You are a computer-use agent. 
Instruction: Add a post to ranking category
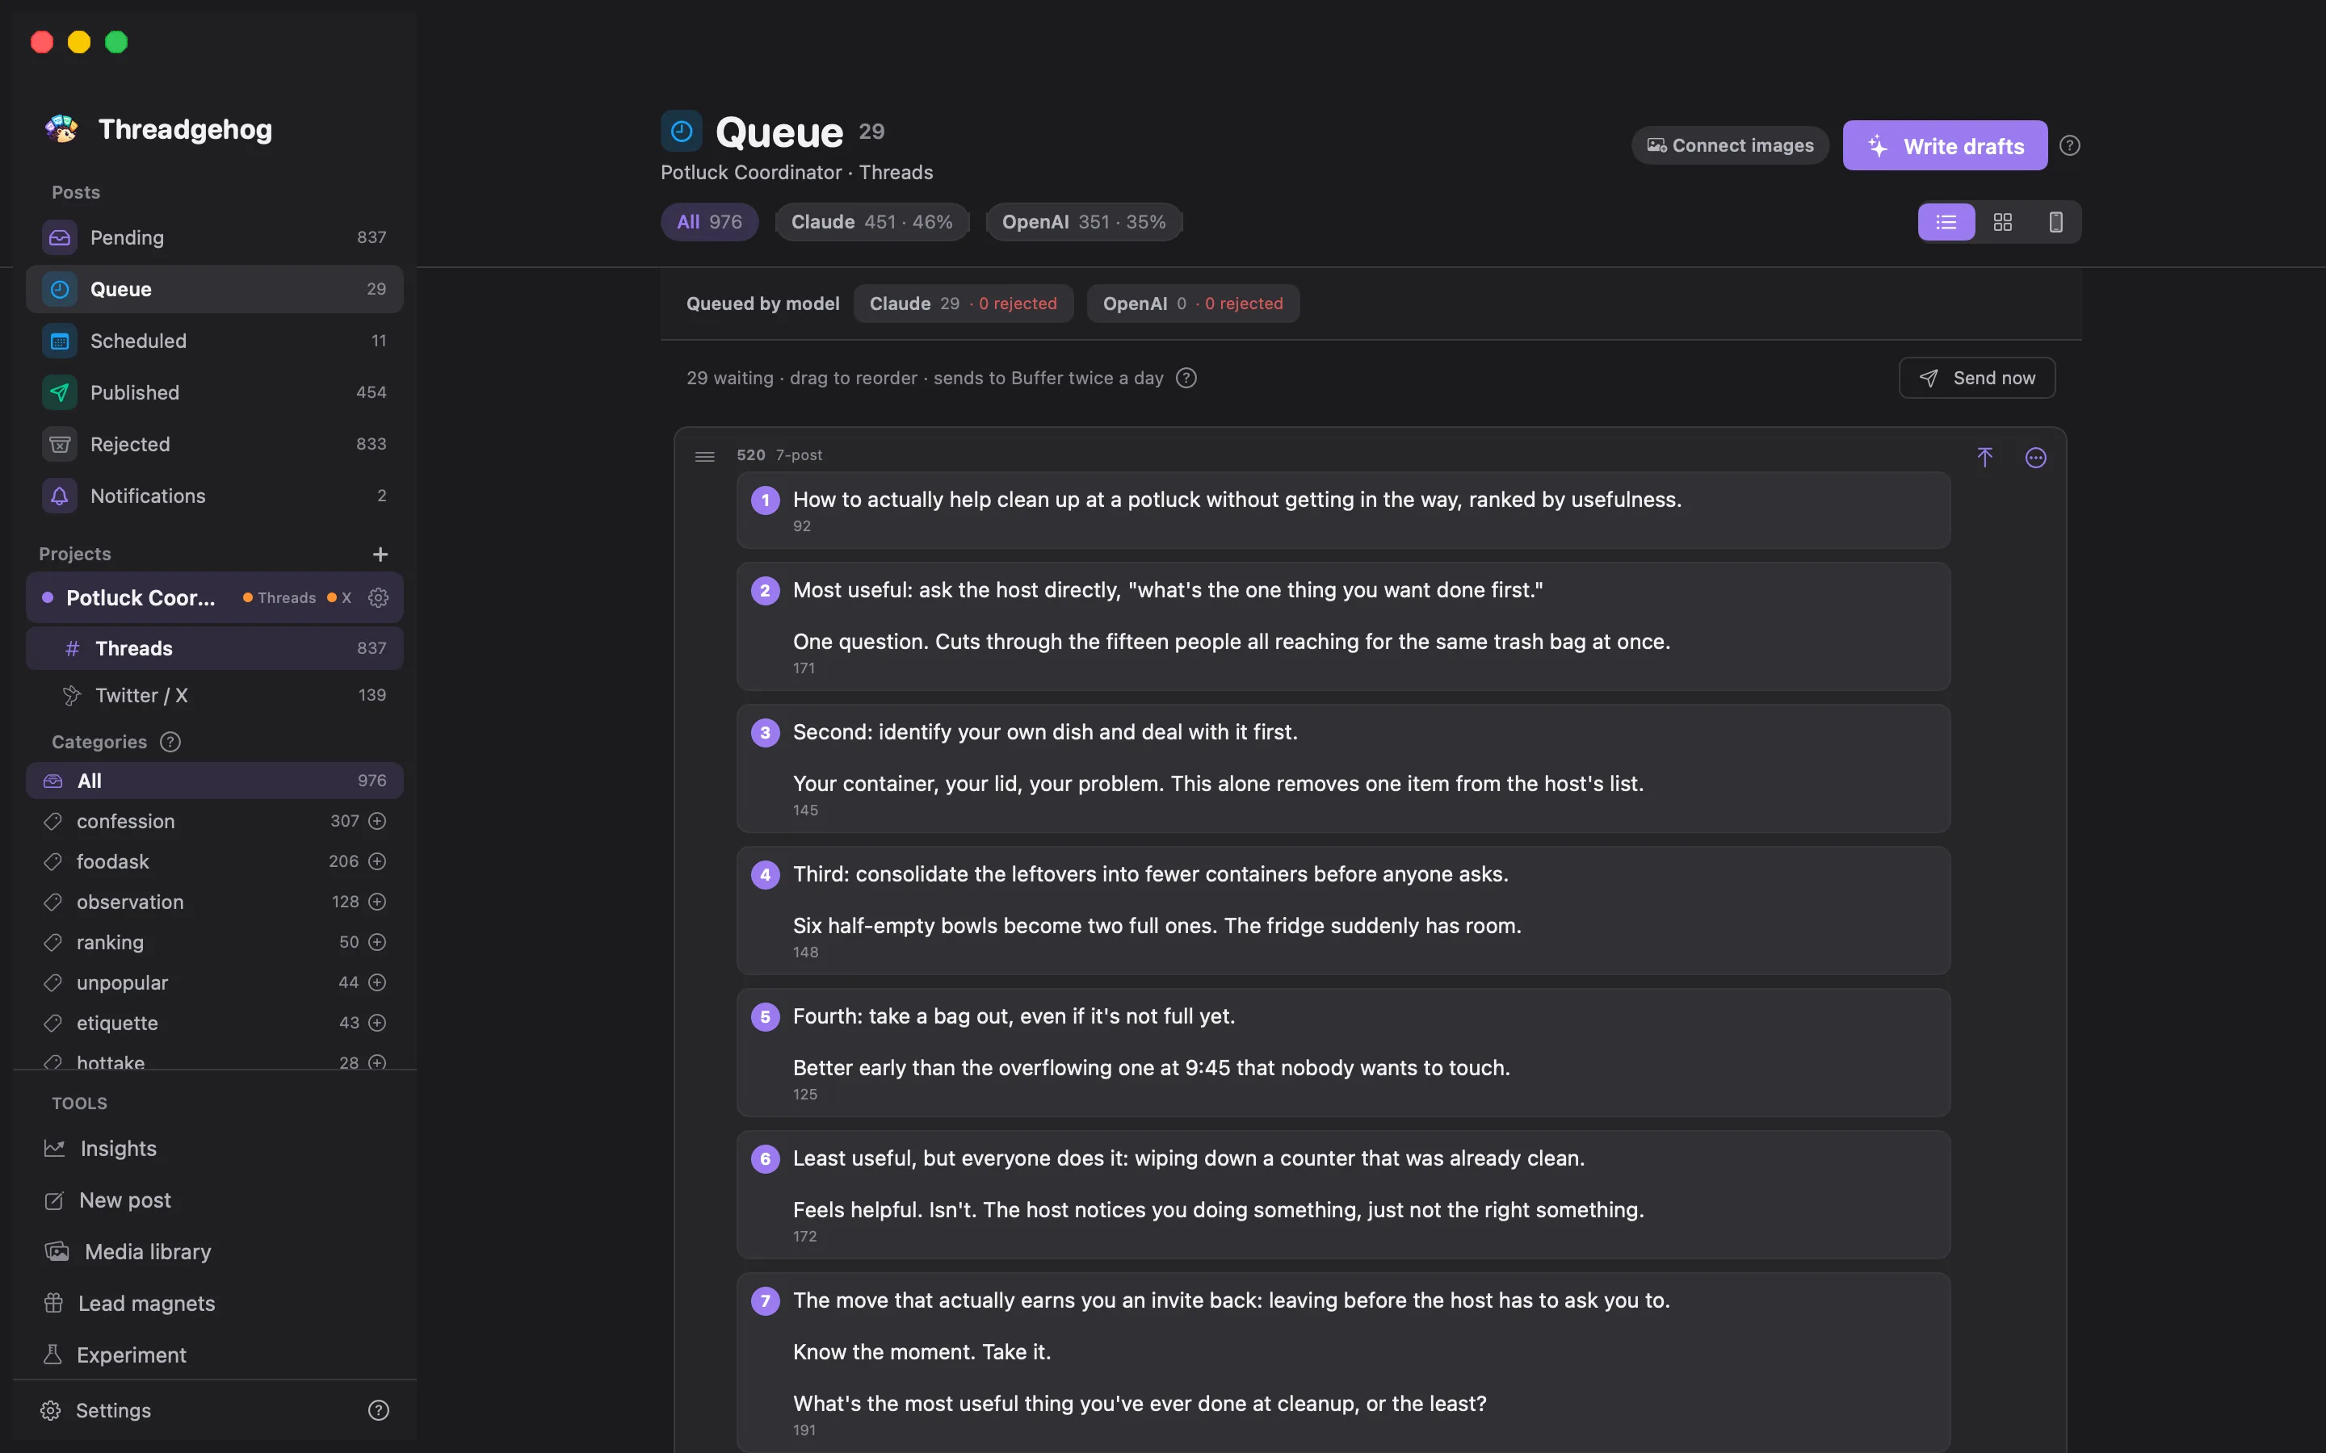[378, 942]
